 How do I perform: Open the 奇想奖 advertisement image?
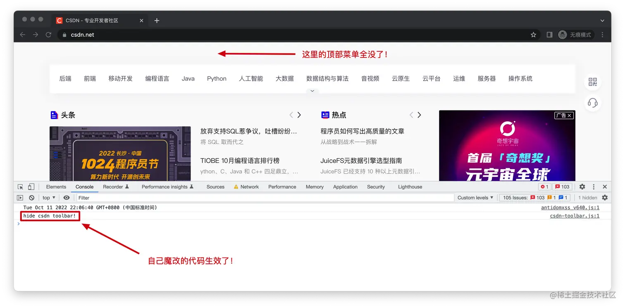point(507,146)
